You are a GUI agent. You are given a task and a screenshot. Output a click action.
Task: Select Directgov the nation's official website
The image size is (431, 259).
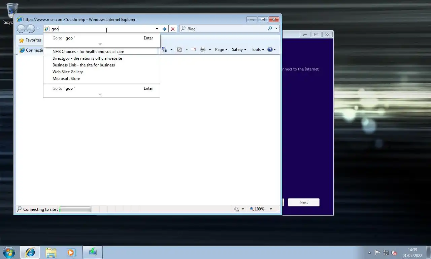pyautogui.click(x=102, y=58)
